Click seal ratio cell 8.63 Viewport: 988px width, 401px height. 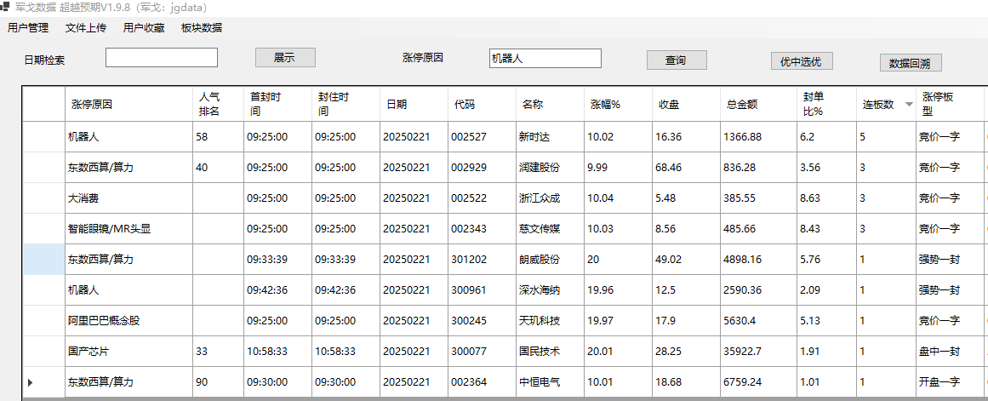[x=826, y=198]
